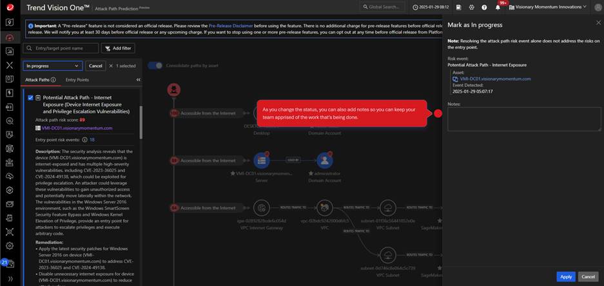Open the chart report sidebar icon
This screenshot has height=286, width=604.
pos(10,51)
